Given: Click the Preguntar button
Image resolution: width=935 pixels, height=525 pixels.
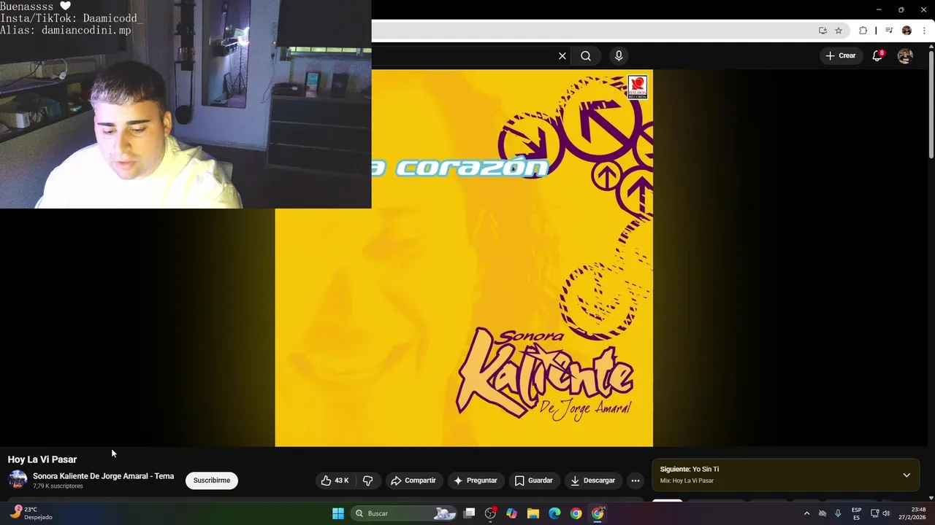Looking at the screenshot, I should [x=476, y=481].
